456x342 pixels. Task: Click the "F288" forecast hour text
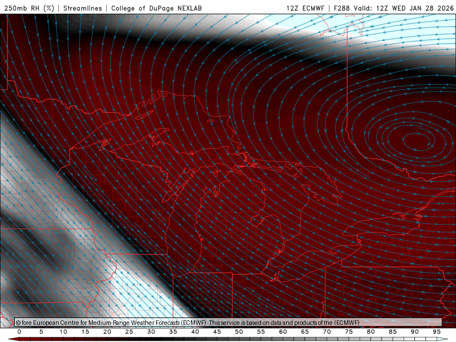click(x=341, y=8)
